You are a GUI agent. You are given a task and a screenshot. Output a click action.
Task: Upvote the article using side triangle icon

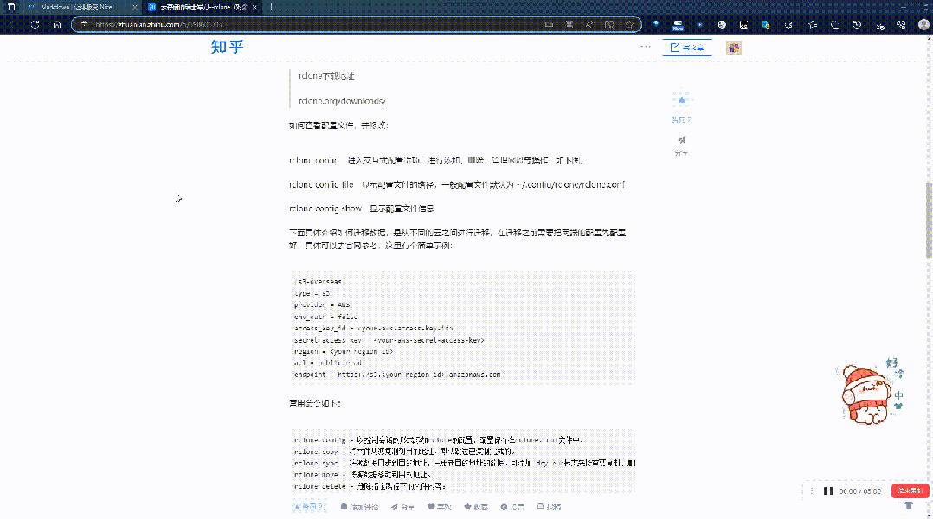tap(681, 99)
